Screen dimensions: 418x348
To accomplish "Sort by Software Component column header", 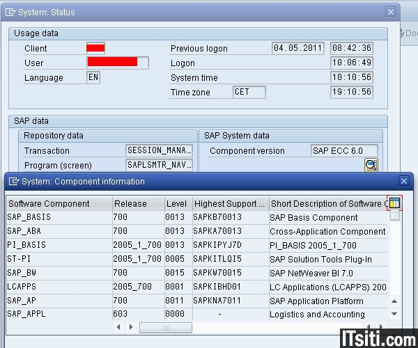I will [59, 204].
